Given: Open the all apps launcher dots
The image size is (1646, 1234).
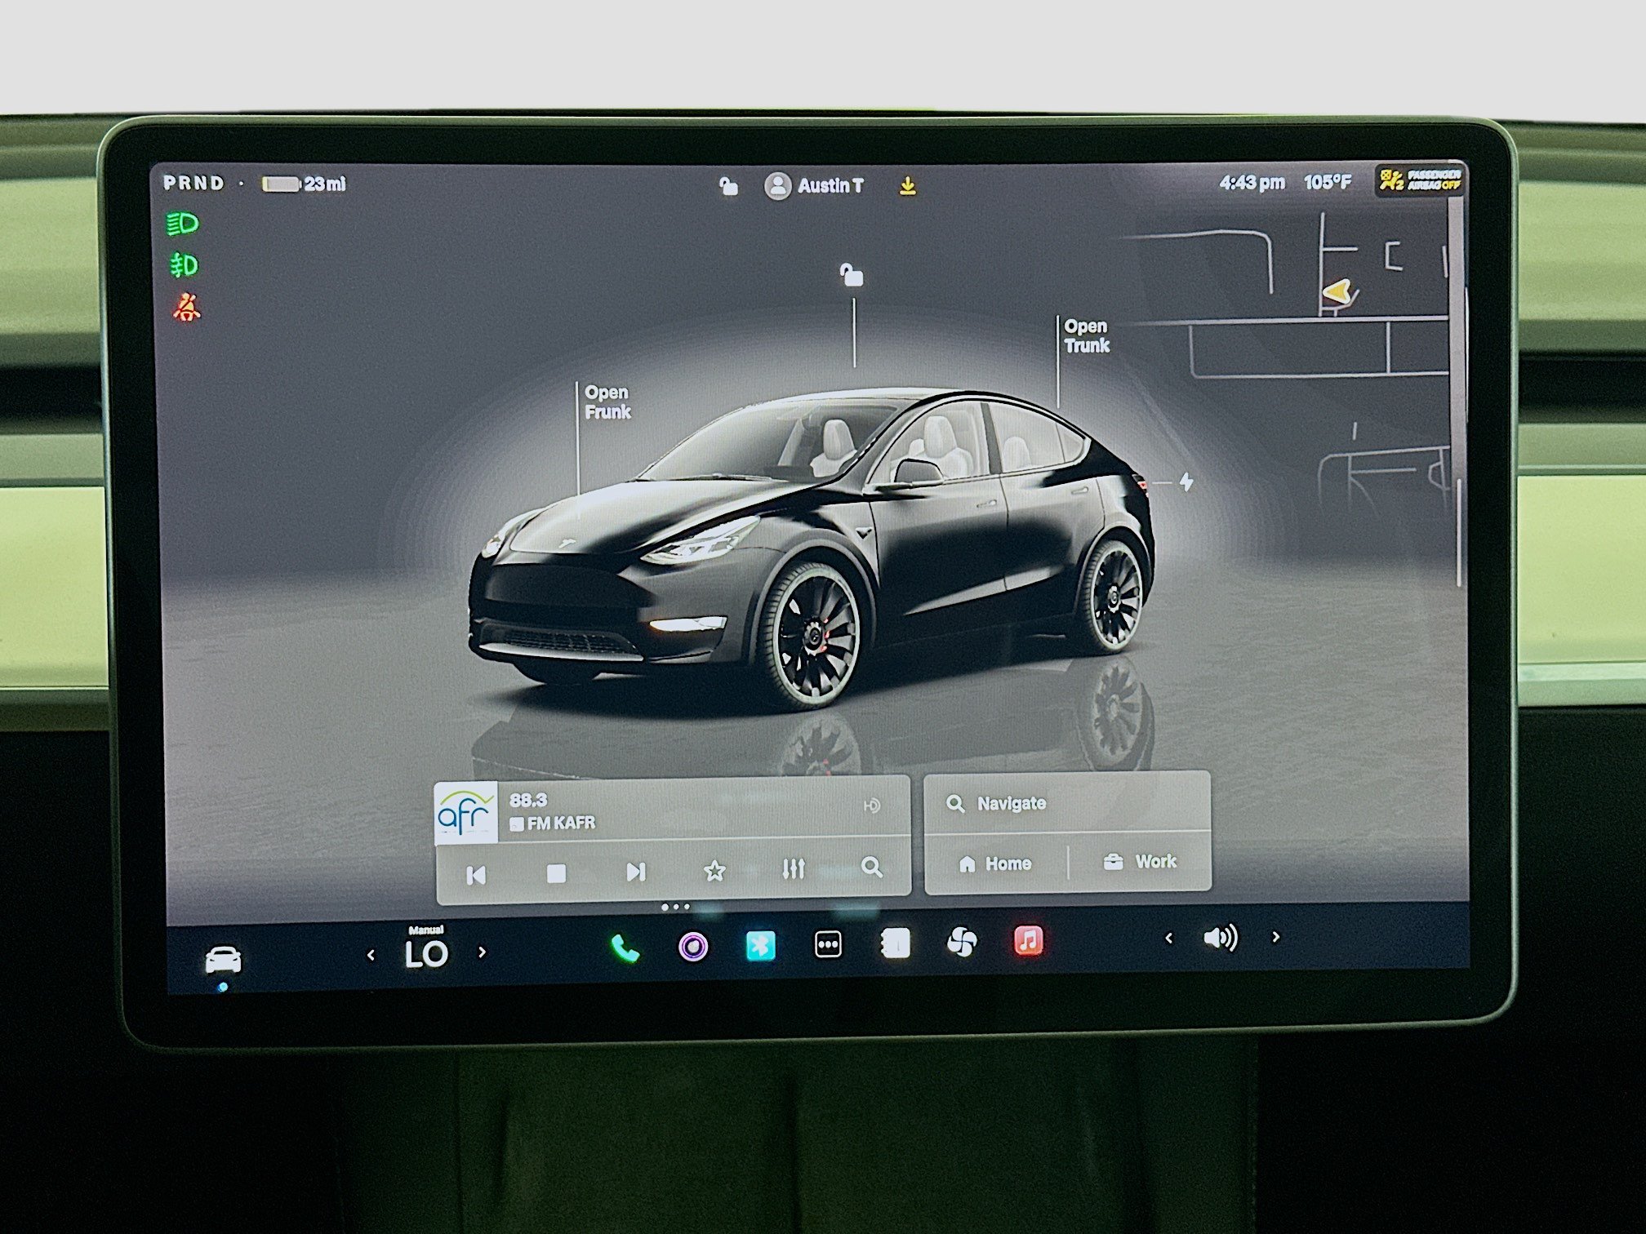Looking at the screenshot, I should tap(828, 944).
